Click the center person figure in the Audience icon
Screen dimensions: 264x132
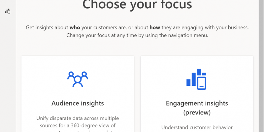[x=78, y=82]
